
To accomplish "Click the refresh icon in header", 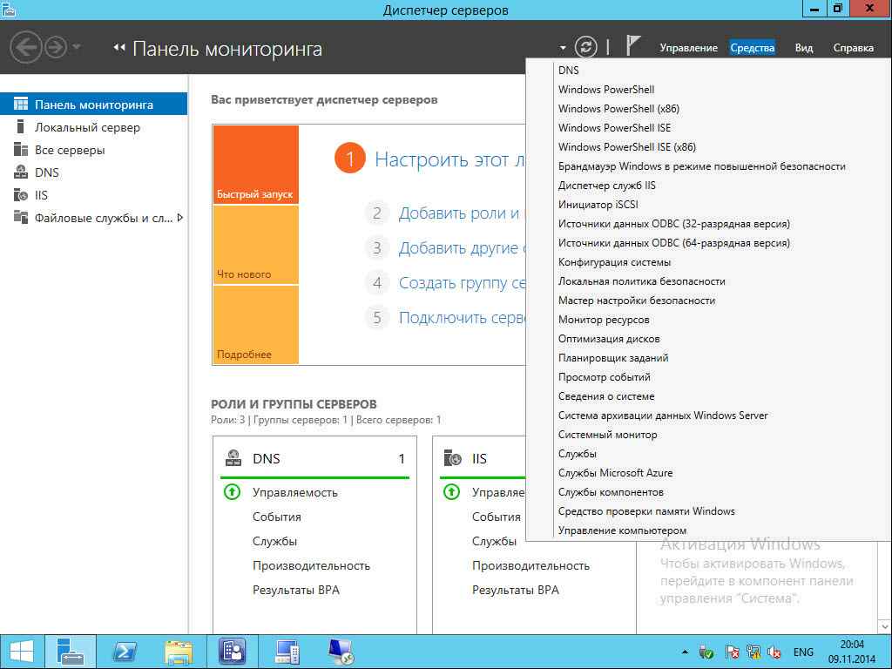I will 588,47.
